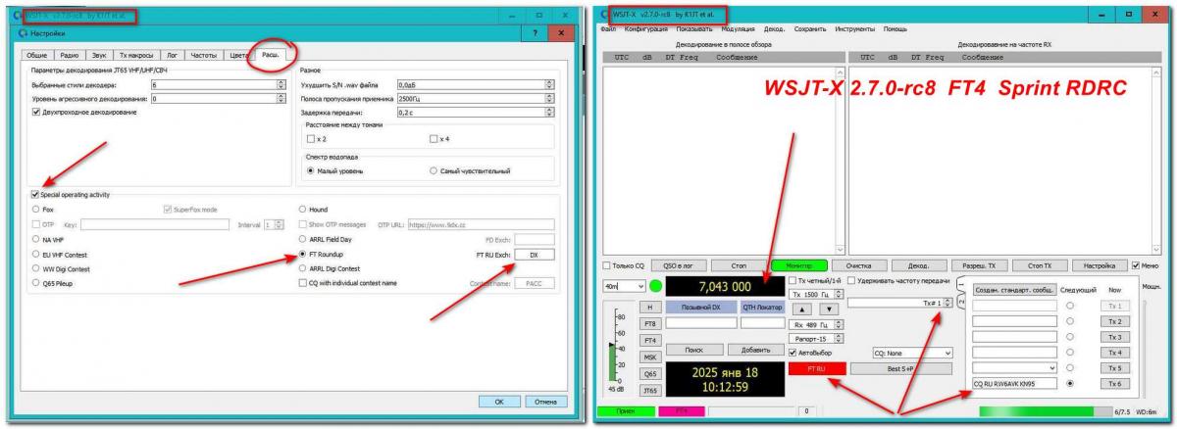Toggle Special operating activity checkbox
The height and width of the screenshot is (429, 1177).
36,194
